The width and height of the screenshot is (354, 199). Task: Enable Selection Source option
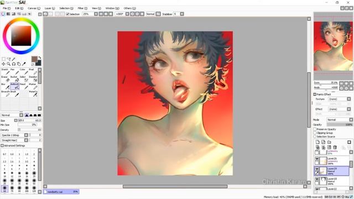pyautogui.click(x=315, y=137)
